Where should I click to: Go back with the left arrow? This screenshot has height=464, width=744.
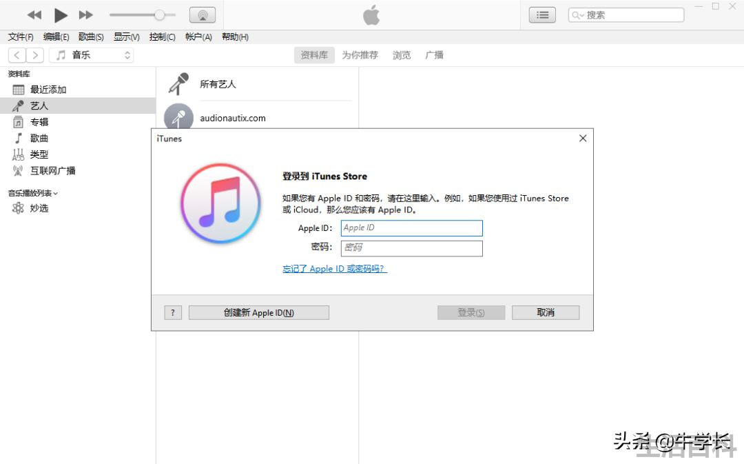point(17,55)
